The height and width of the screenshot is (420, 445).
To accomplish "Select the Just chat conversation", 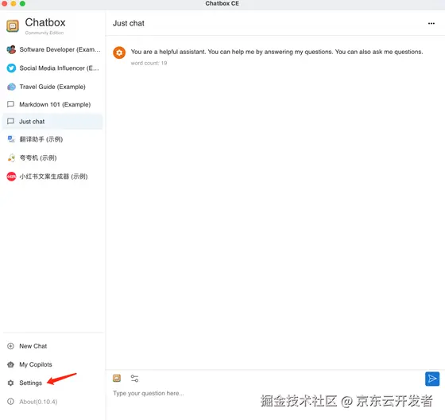I will coord(52,122).
